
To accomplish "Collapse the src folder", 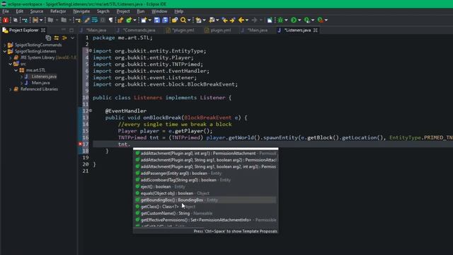I will (x=11, y=64).
